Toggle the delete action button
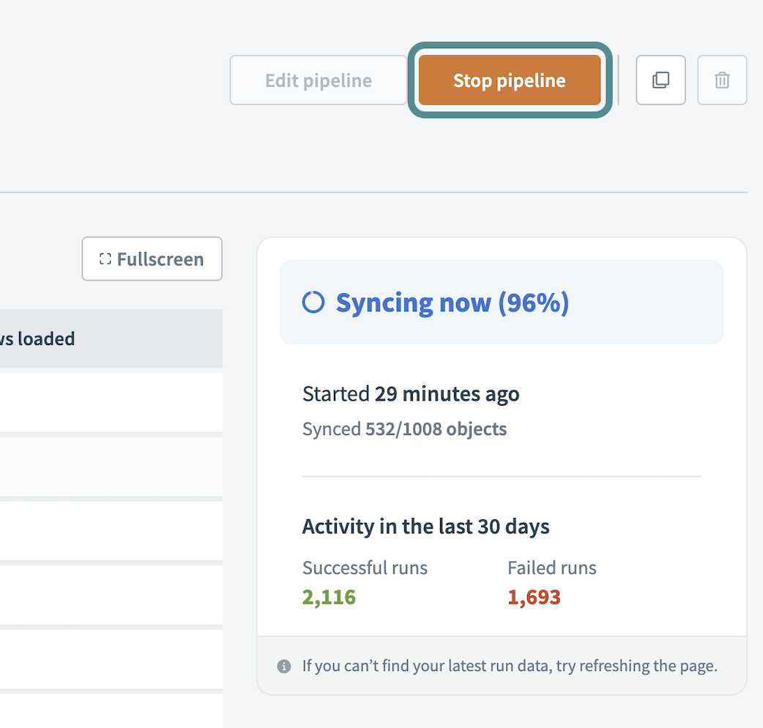 coord(722,80)
